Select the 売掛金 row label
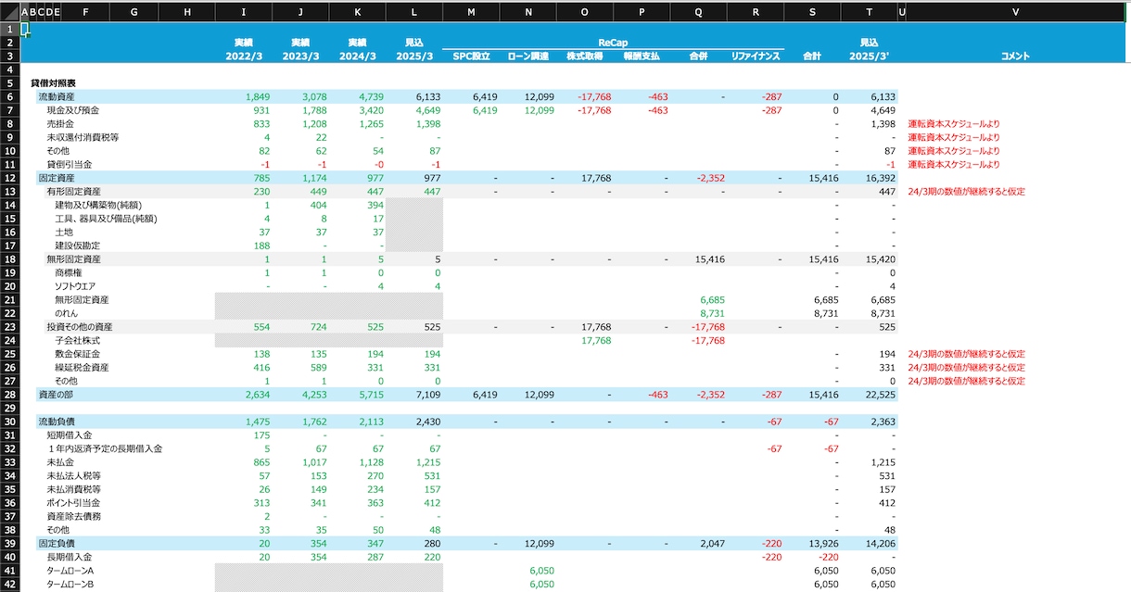The image size is (1131, 592). [60, 124]
